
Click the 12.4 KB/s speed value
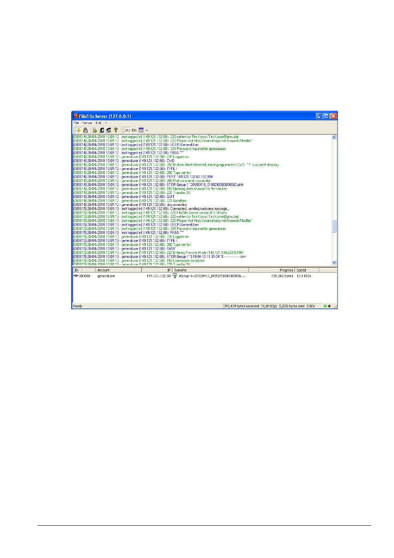(304, 276)
